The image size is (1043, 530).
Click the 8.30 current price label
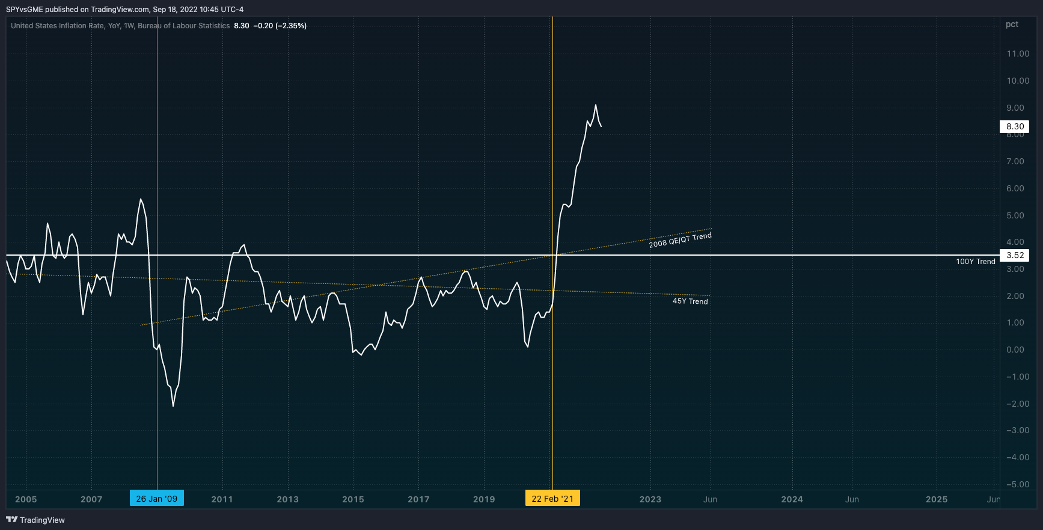point(1015,126)
